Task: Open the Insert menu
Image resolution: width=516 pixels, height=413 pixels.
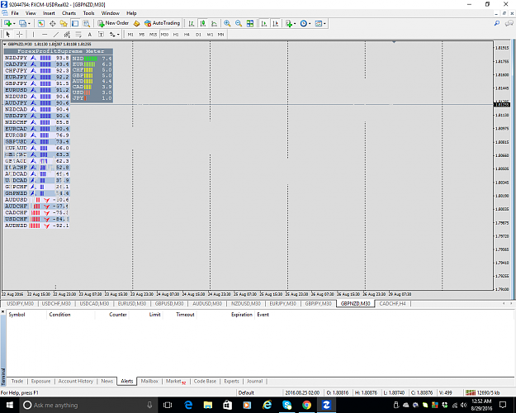Action: coord(49,13)
